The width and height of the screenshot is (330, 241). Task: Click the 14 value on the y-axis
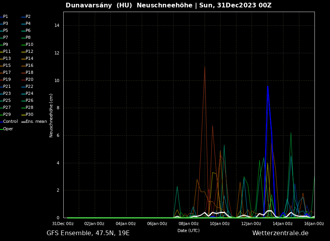57,26
